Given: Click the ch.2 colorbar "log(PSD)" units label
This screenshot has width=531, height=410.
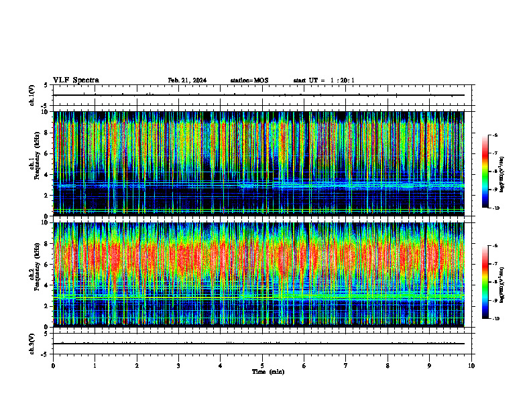Looking at the screenshot, I should pos(501,285).
